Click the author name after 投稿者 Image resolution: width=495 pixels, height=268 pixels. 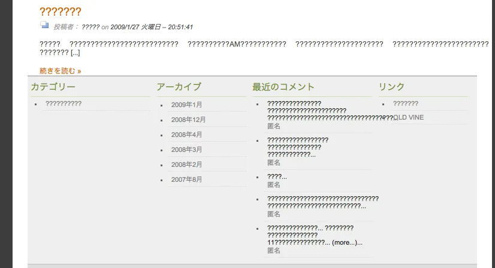[x=90, y=27]
